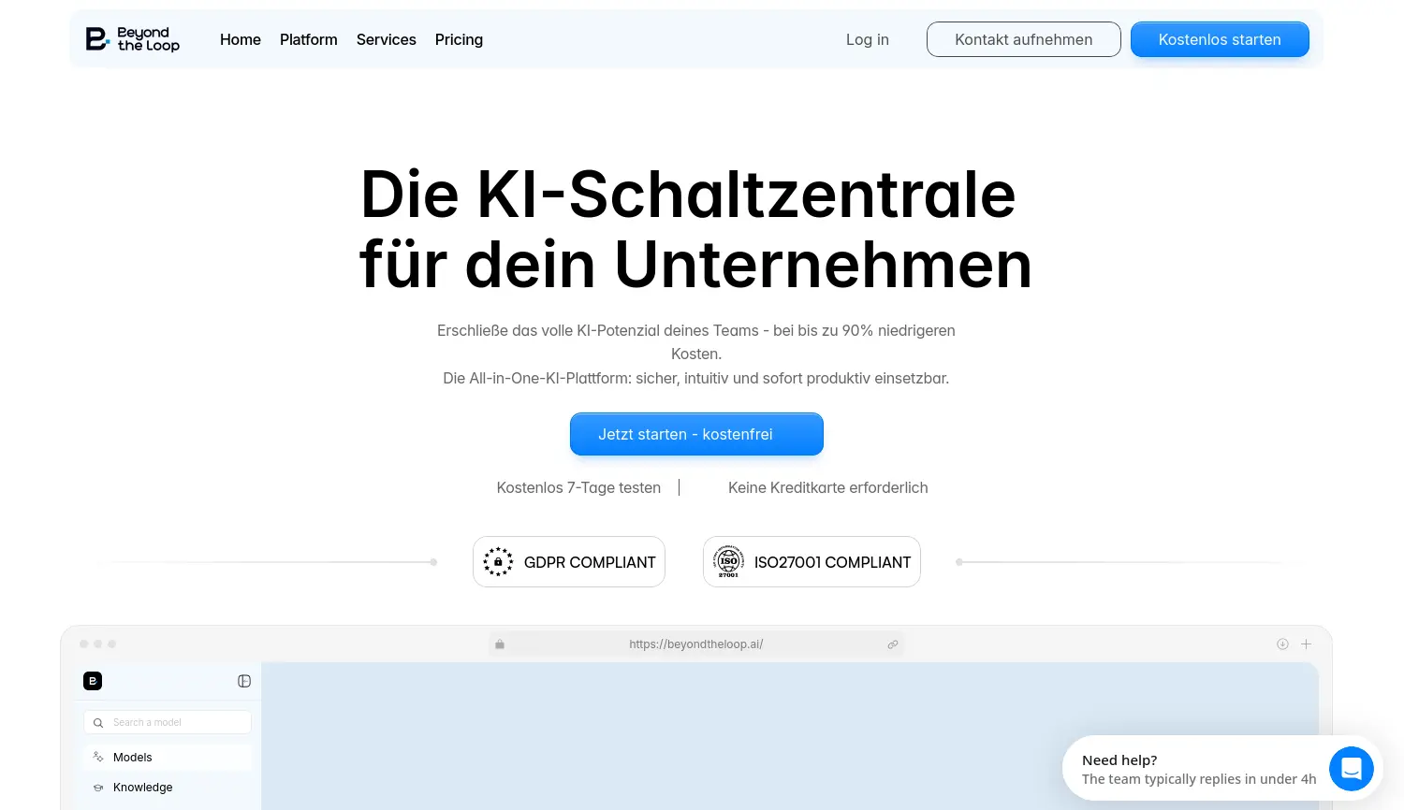The width and height of the screenshot is (1404, 810).
Task: Click the Kostenlos starten button
Action: [1220, 39]
